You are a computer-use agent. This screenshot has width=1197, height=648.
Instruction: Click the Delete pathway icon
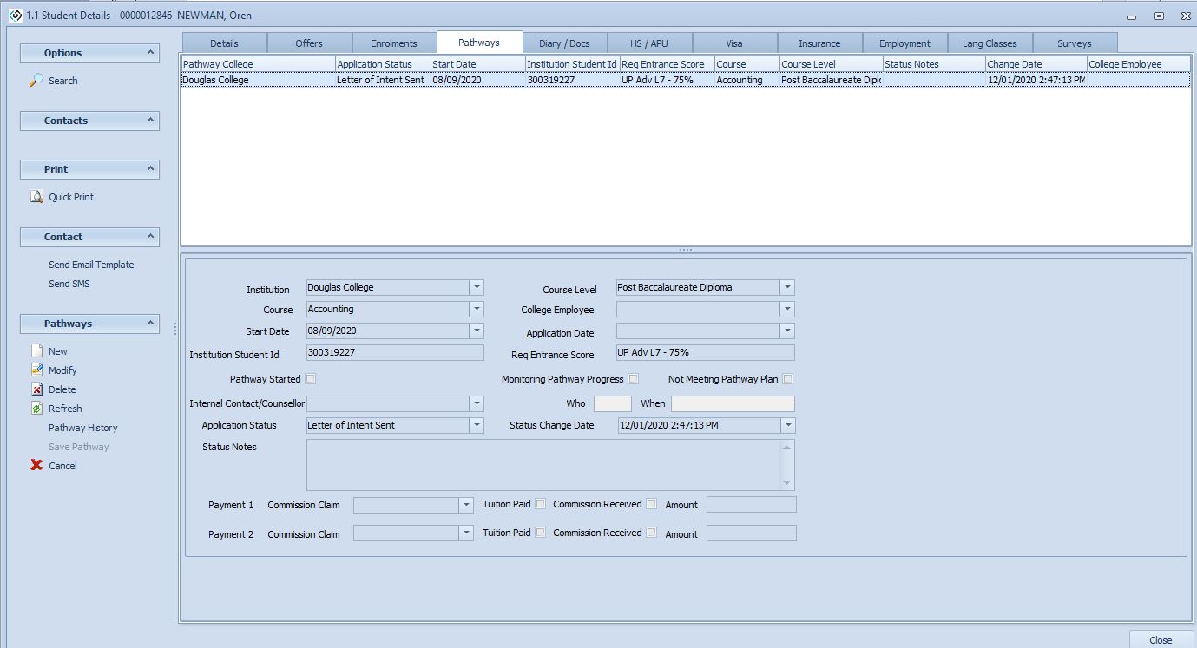pyautogui.click(x=36, y=389)
